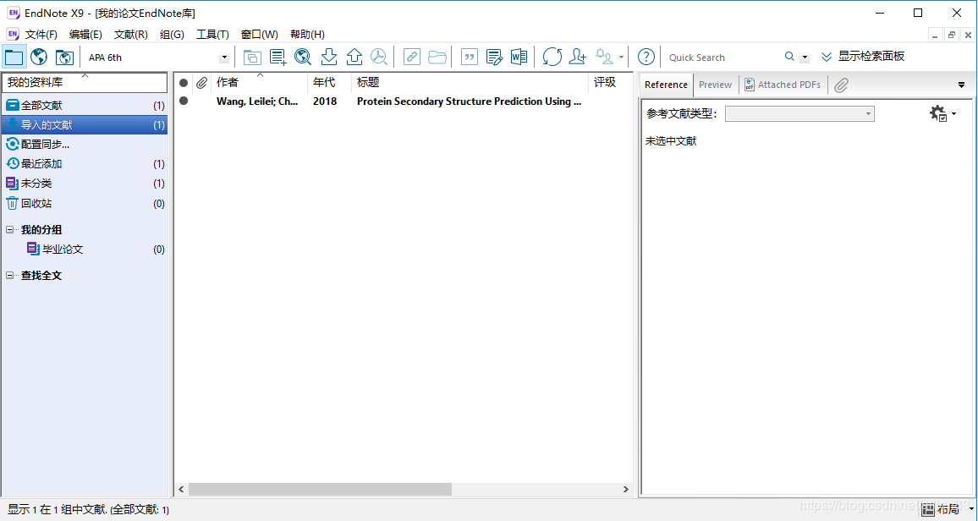Click the paperclip column header
The width and height of the screenshot is (978, 521).
tap(201, 82)
